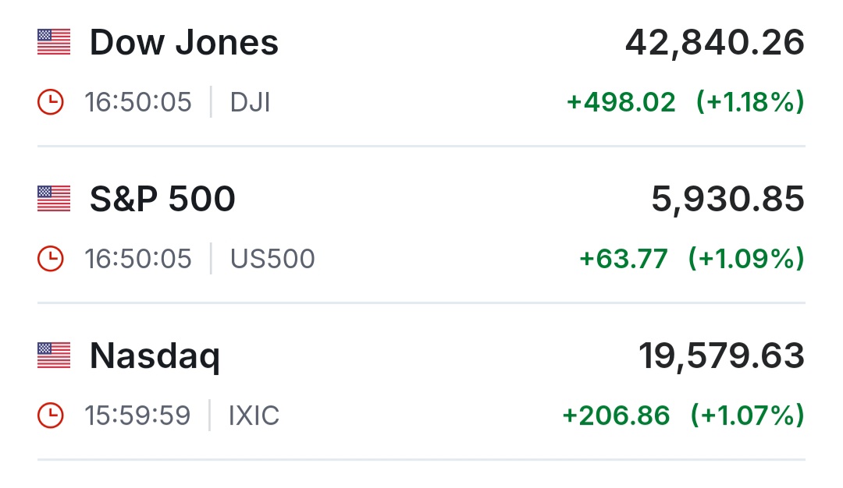Tap the +498.02 point change value
The image size is (843, 488).
621,103
